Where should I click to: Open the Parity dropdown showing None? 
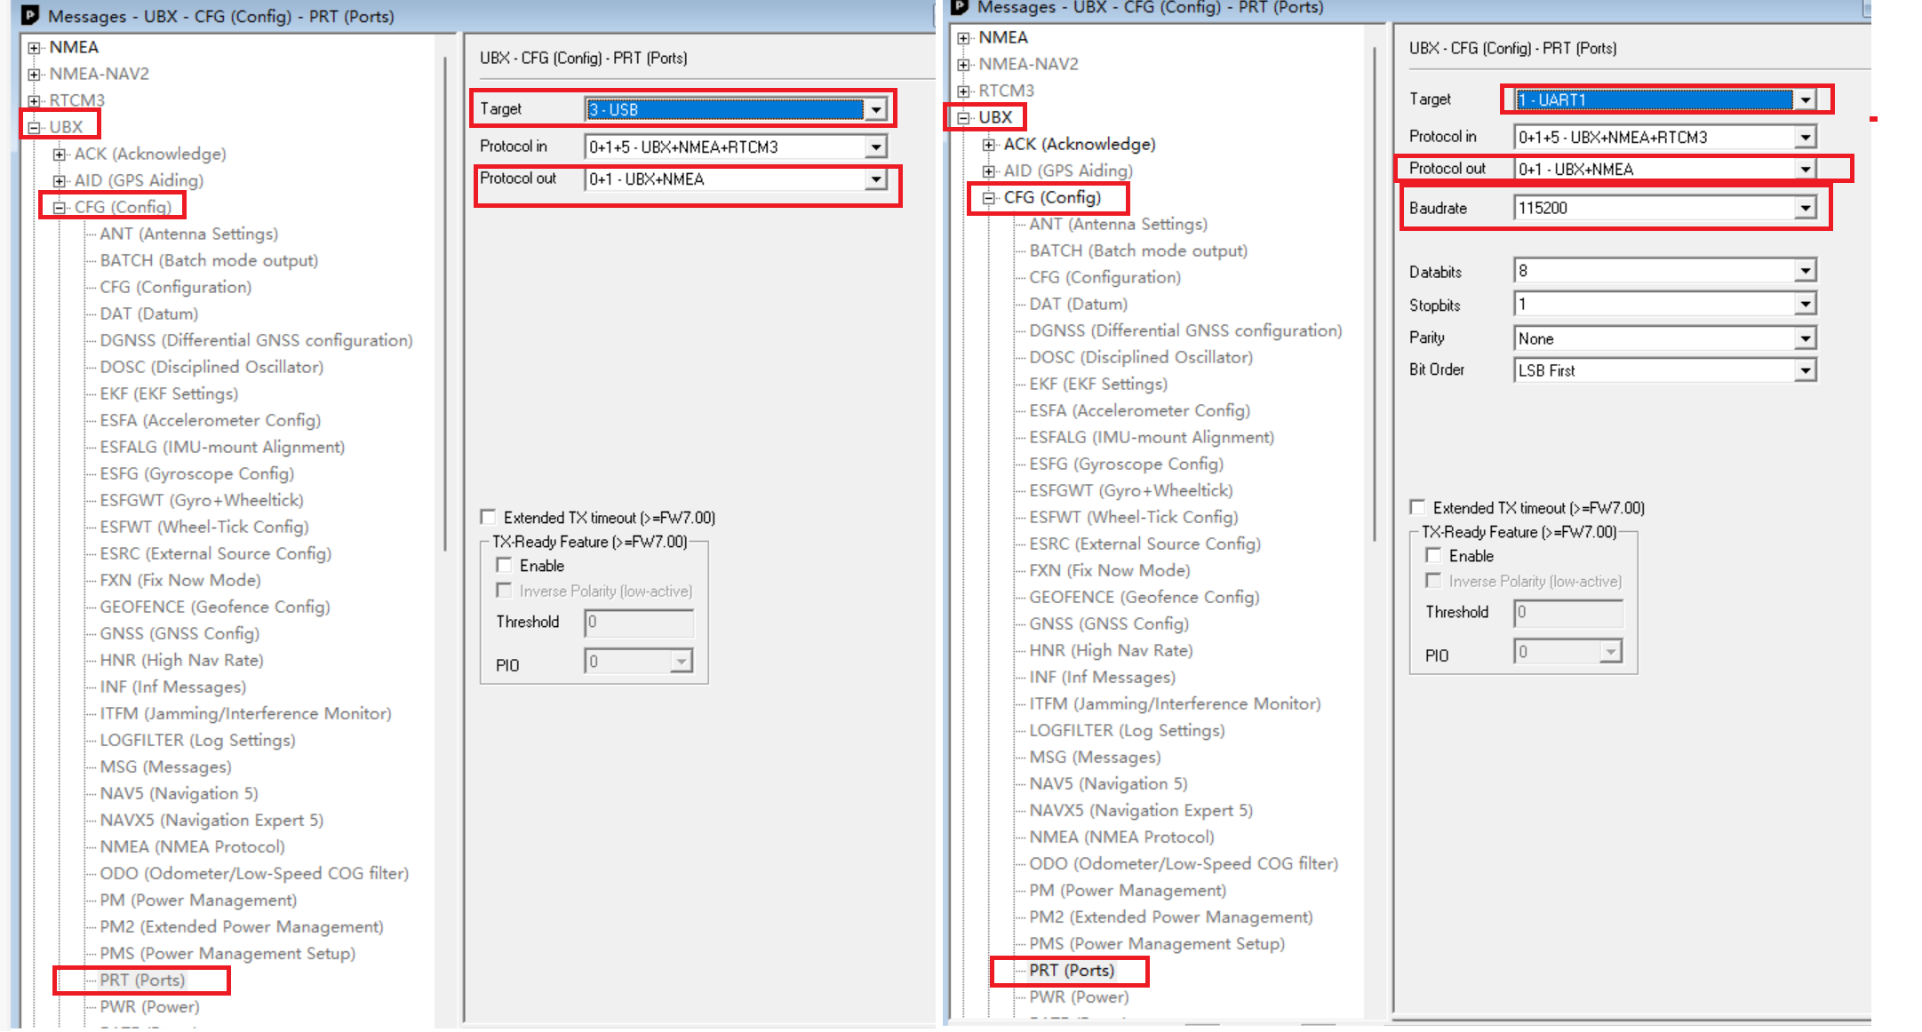(x=1805, y=339)
